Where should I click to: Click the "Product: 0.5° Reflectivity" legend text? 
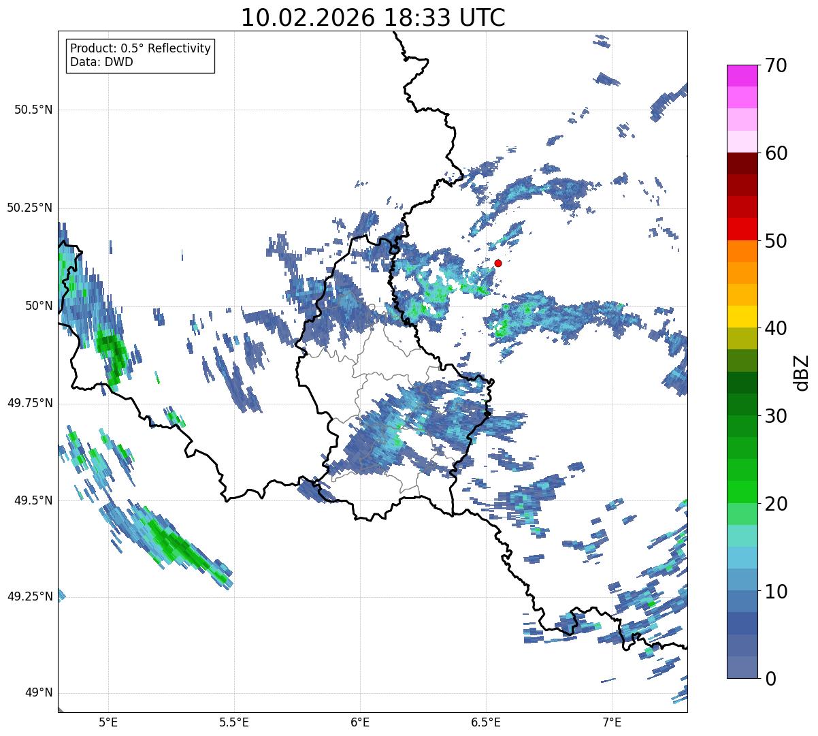pos(141,48)
